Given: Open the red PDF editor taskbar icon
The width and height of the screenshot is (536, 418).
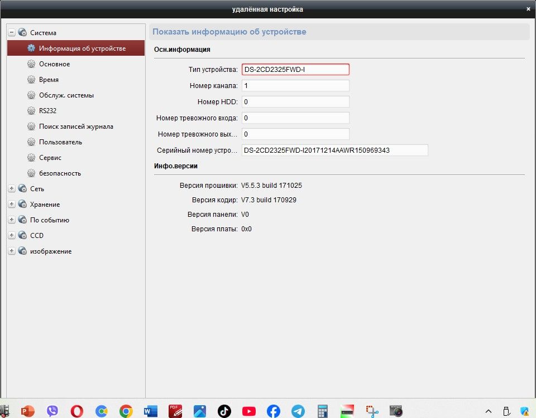Looking at the screenshot, I should 175,411.
